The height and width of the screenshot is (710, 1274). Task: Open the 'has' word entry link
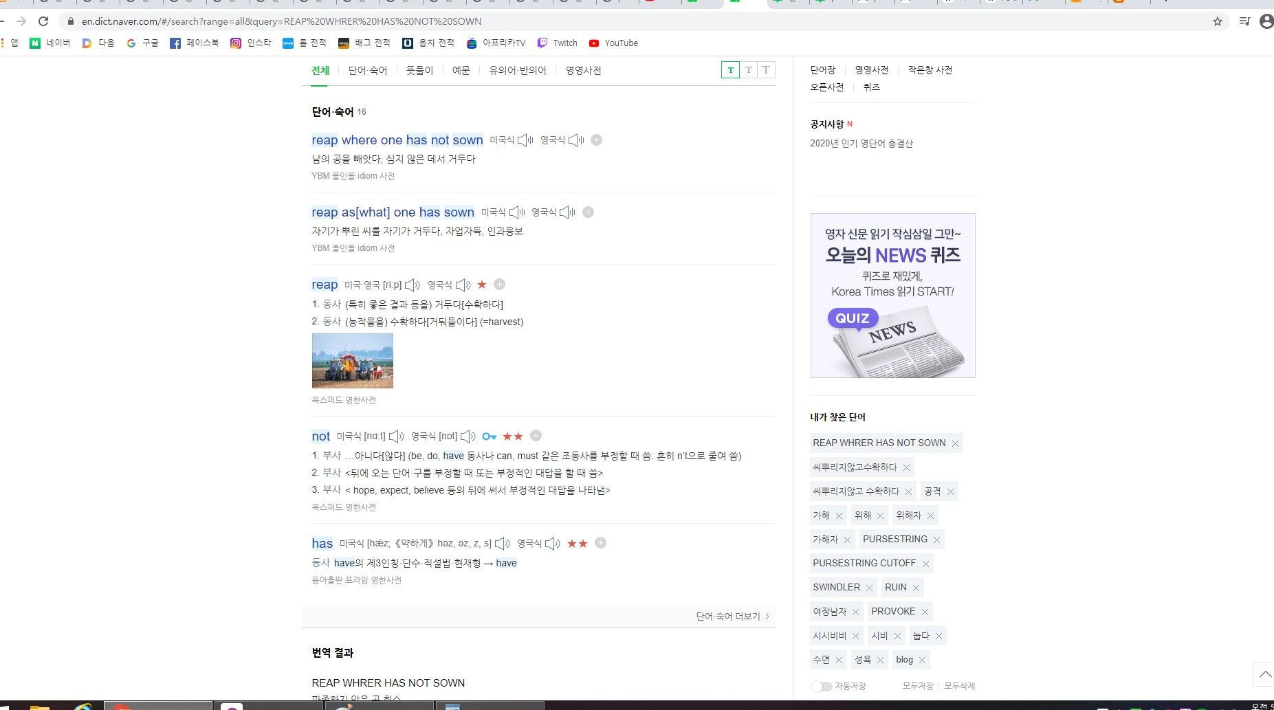322,544
